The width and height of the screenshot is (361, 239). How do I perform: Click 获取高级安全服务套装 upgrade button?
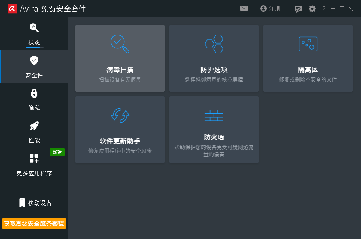[34, 224]
